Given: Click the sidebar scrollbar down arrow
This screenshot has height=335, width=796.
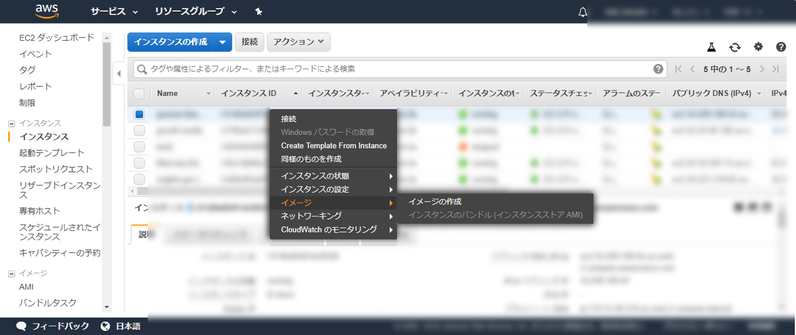Looking at the screenshot, I should [x=107, y=307].
